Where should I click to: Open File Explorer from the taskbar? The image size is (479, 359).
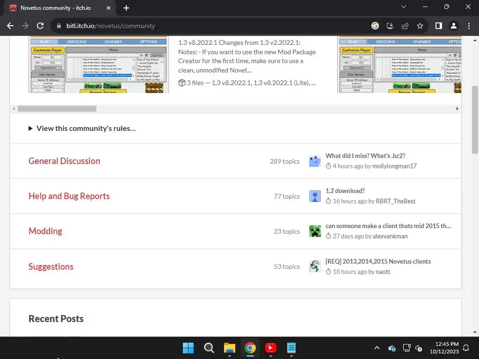point(229,348)
